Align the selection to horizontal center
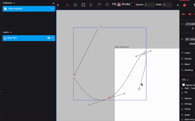 tap(190, 14)
